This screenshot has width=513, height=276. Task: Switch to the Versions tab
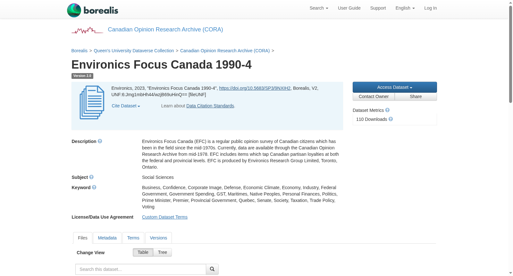coord(158,238)
